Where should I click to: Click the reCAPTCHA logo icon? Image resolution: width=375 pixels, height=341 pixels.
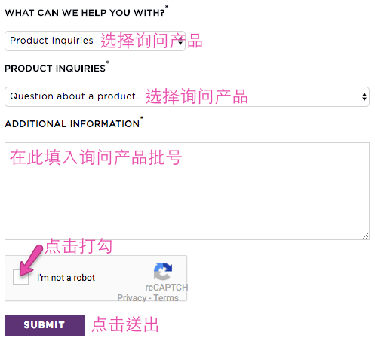tap(163, 271)
